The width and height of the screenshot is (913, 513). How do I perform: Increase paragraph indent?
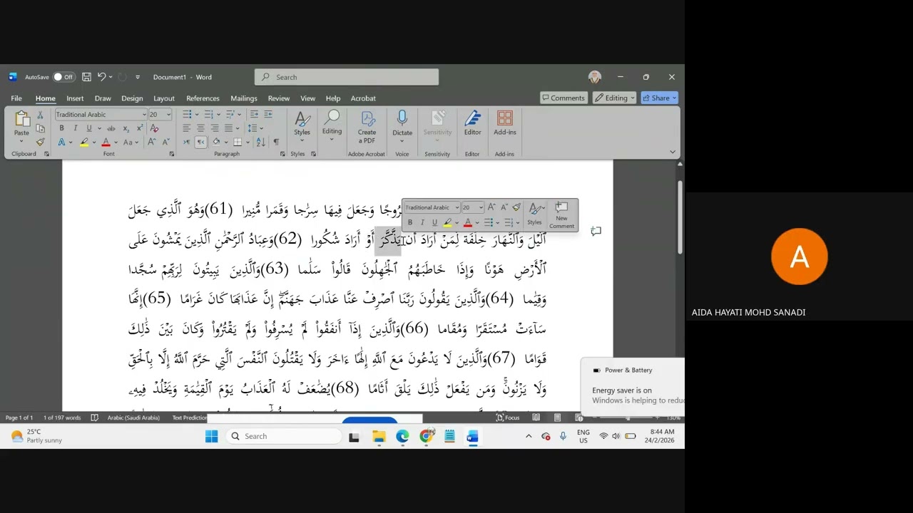click(267, 114)
